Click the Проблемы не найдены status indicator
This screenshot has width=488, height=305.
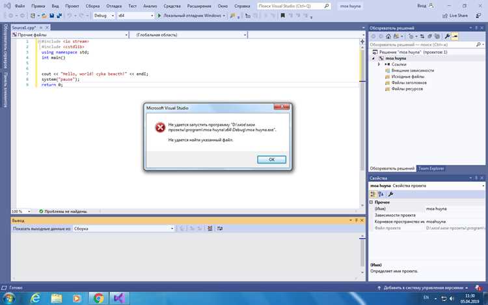[63, 211]
